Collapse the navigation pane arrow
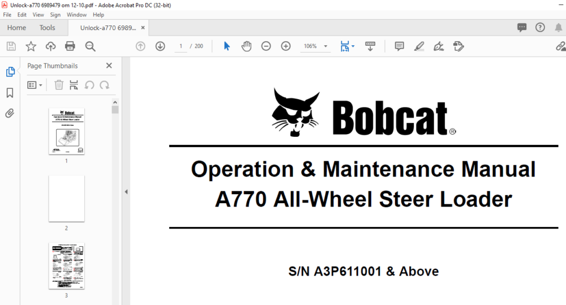The width and height of the screenshot is (566, 305). (x=126, y=192)
